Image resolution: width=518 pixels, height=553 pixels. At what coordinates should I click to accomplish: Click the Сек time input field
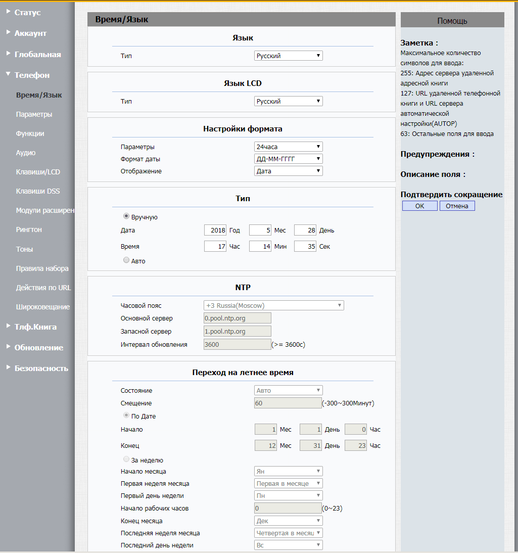(x=305, y=247)
